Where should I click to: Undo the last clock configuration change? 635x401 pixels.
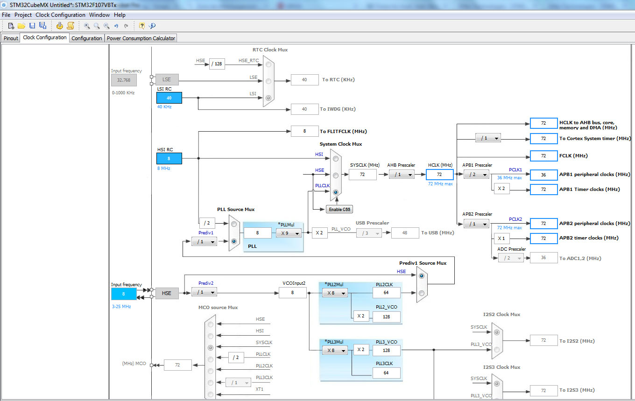116,26
